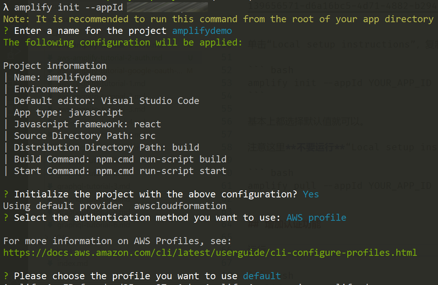Image resolution: width=438 pixels, height=285 pixels.
Task: Select the 'default' profile answer text
Action: click(x=262, y=276)
